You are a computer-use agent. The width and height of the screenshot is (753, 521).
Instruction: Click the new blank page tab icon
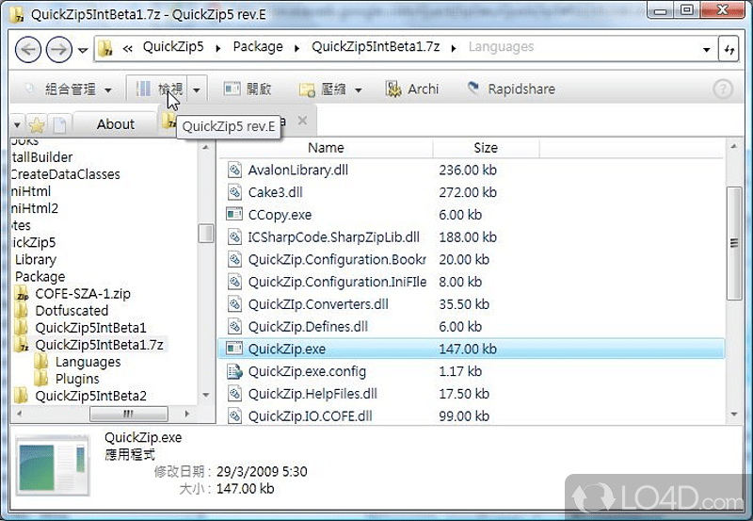click(60, 125)
